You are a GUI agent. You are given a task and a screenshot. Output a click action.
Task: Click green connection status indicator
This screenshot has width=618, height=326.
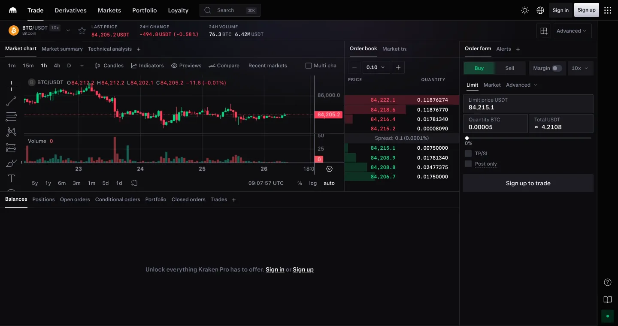[608, 316]
